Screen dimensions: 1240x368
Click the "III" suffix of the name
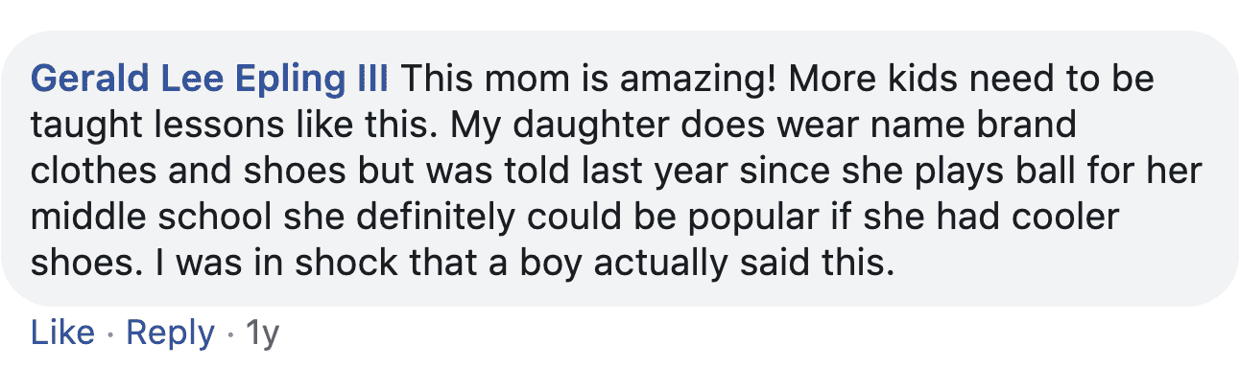coord(370,80)
